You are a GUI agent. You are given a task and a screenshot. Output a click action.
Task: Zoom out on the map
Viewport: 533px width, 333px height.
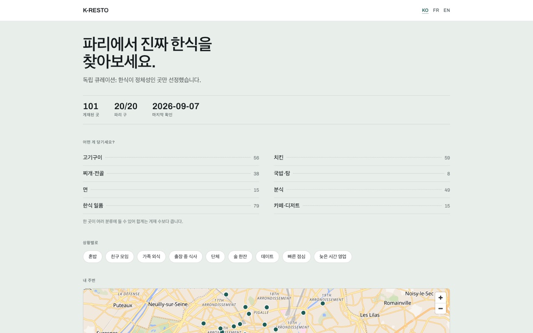pyautogui.click(x=440, y=308)
